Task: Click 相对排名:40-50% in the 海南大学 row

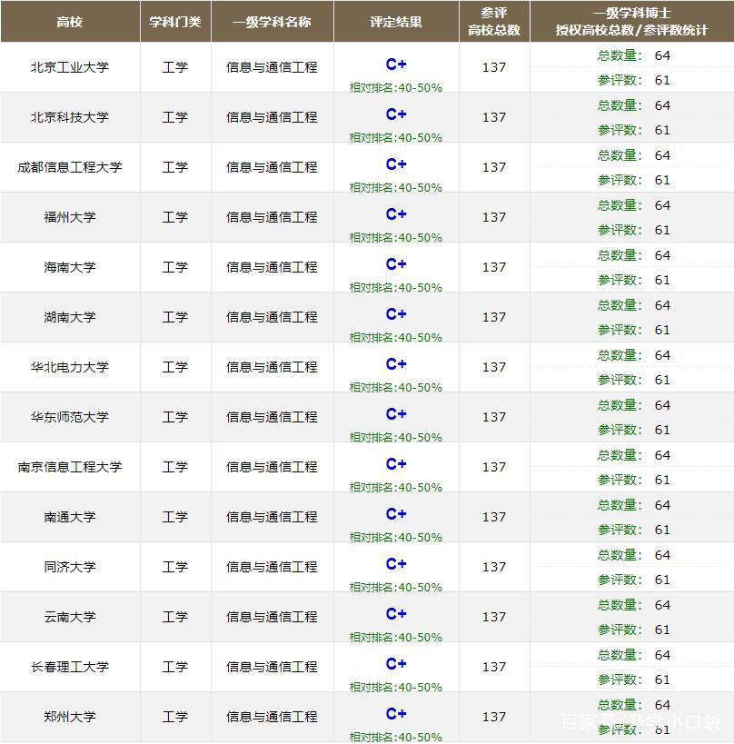Action: pyautogui.click(x=396, y=288)
